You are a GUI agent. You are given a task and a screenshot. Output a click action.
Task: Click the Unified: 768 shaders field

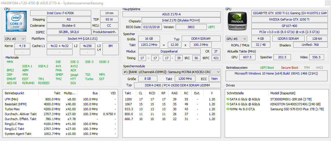tap(310, 45)
